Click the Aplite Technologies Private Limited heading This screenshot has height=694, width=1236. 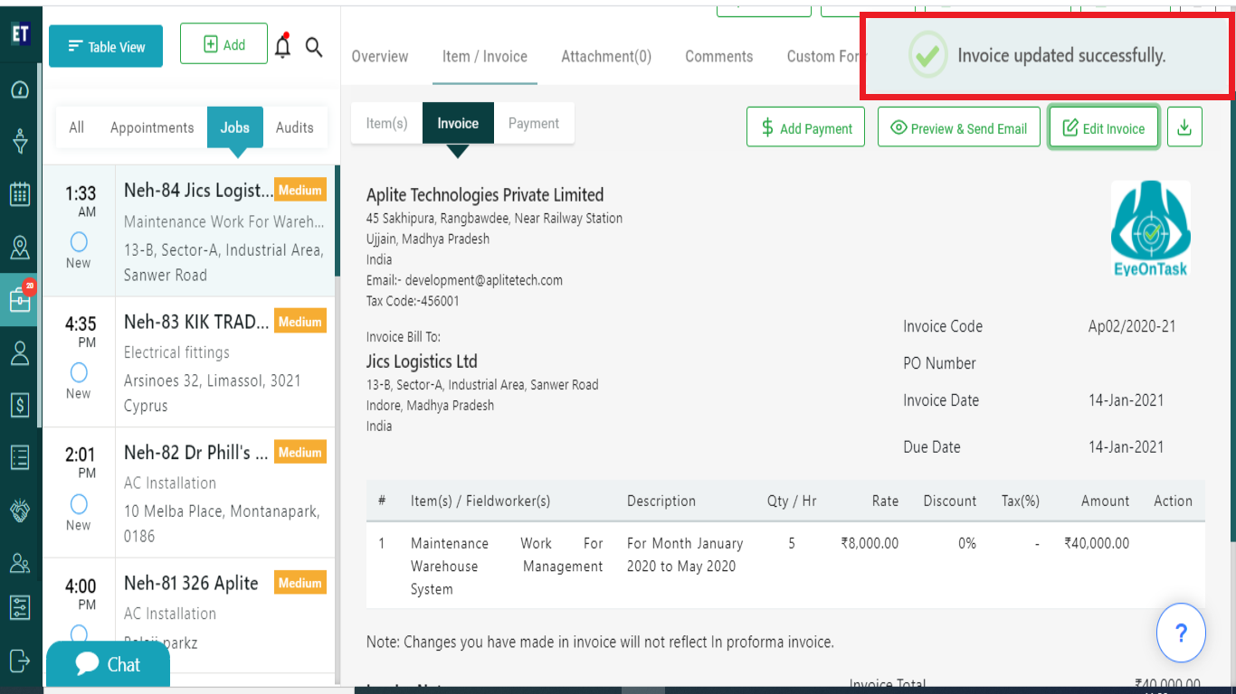(485, 195)
